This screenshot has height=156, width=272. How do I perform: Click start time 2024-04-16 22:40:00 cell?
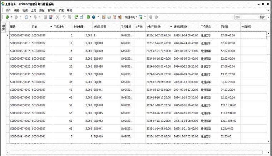pyautogui.click(x=159, y=59)
